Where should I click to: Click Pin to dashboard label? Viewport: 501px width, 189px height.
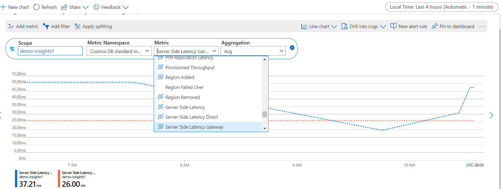(457, 26)
